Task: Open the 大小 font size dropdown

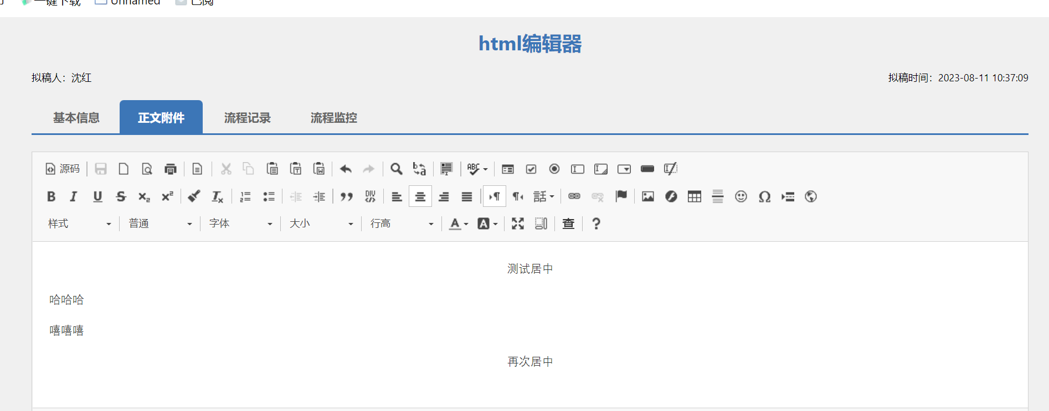Action: [x=321, y=223]
